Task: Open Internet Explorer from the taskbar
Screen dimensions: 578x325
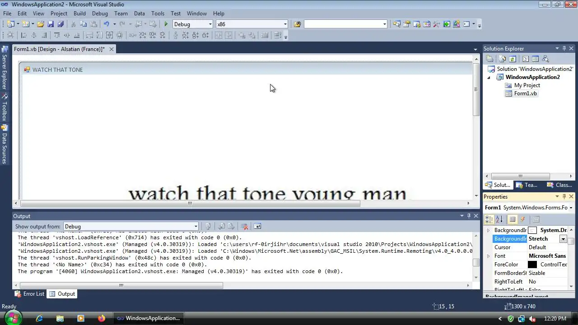Action: pyautogui.click(x=39, y=318)
